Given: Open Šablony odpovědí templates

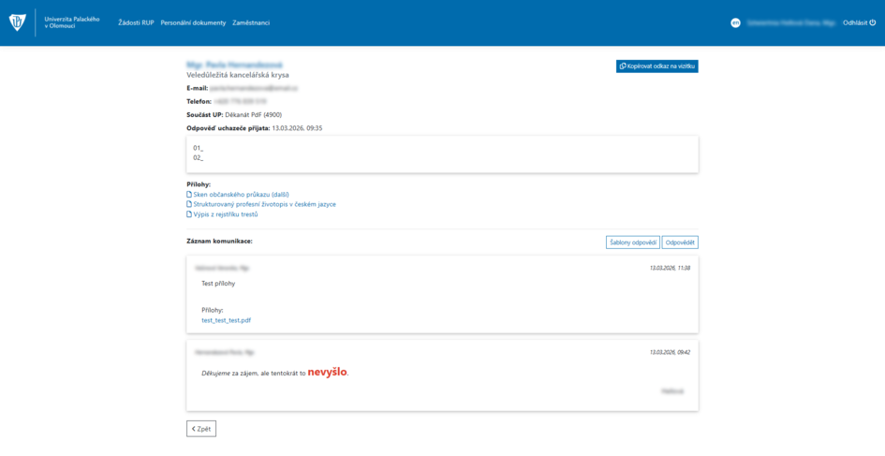Looking at the screenshot, I should 633,243.
